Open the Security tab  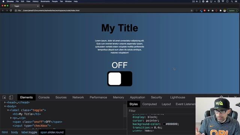point(156,97)
